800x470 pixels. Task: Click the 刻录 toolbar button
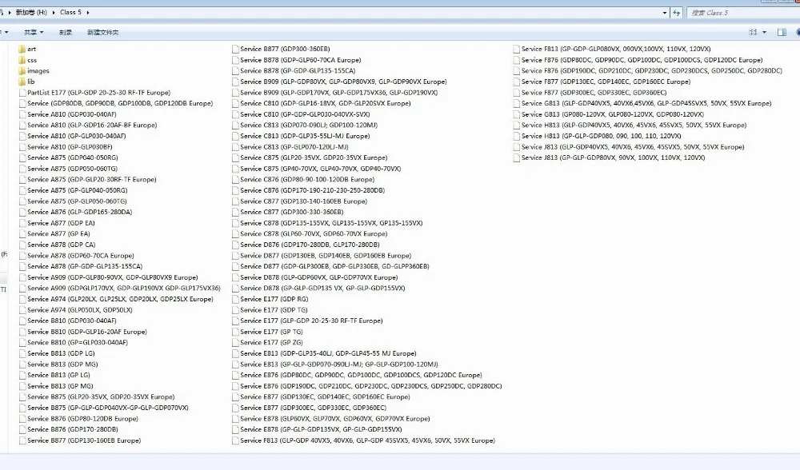click(66, 32)
